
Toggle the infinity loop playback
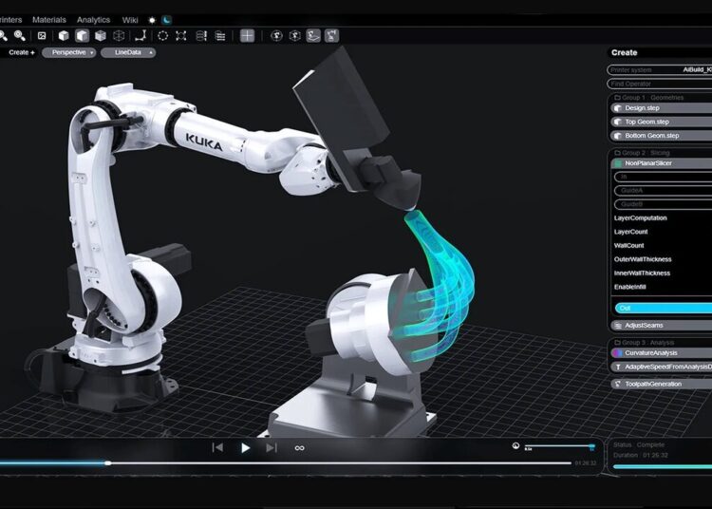click(x=299, y=448)
